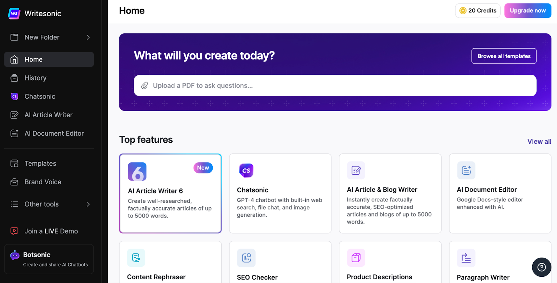557x283 pixels.
Task: Open the AI Document Editor card
Action: [500, 193]
